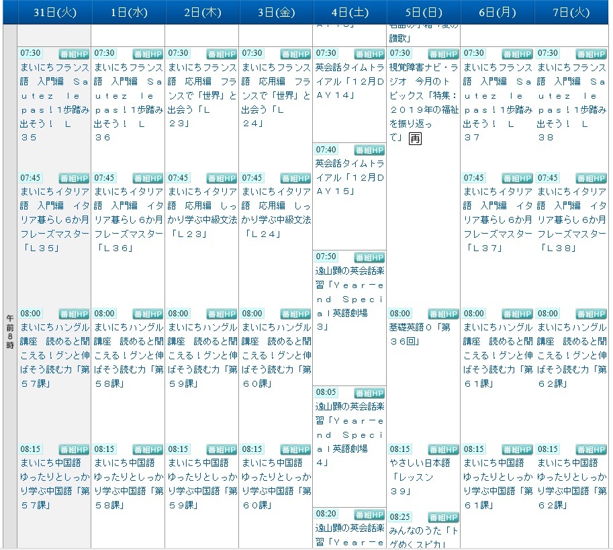Open まいにちイタリア語 L37 on 6日
This screenshot has width=613, height=550.
point(498,220)
